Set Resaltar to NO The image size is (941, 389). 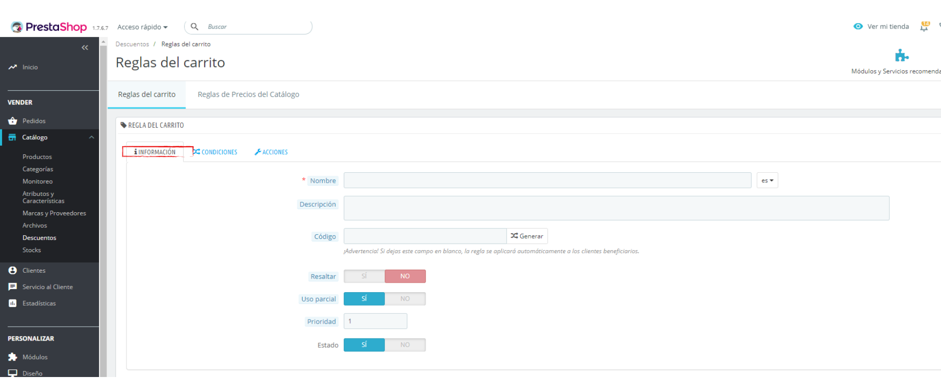point(405,276)
